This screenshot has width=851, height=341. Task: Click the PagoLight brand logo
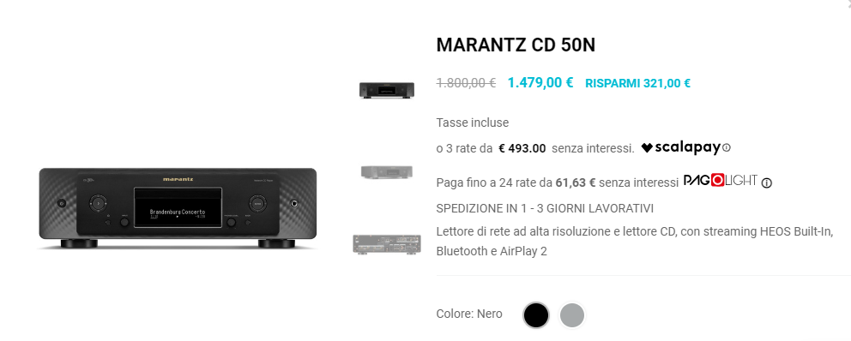pos(721,181)
